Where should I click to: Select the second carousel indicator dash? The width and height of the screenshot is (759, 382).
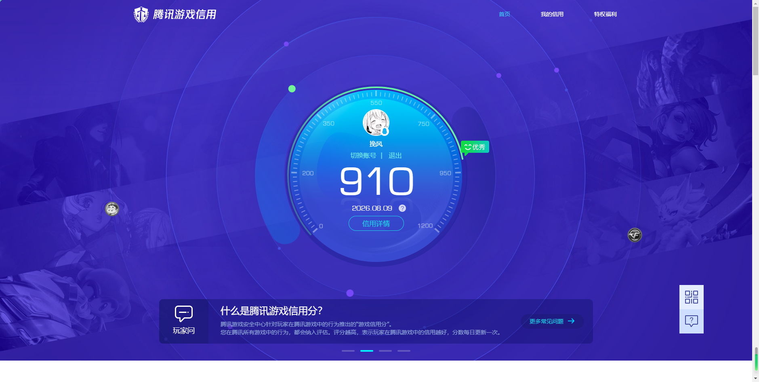367,351
